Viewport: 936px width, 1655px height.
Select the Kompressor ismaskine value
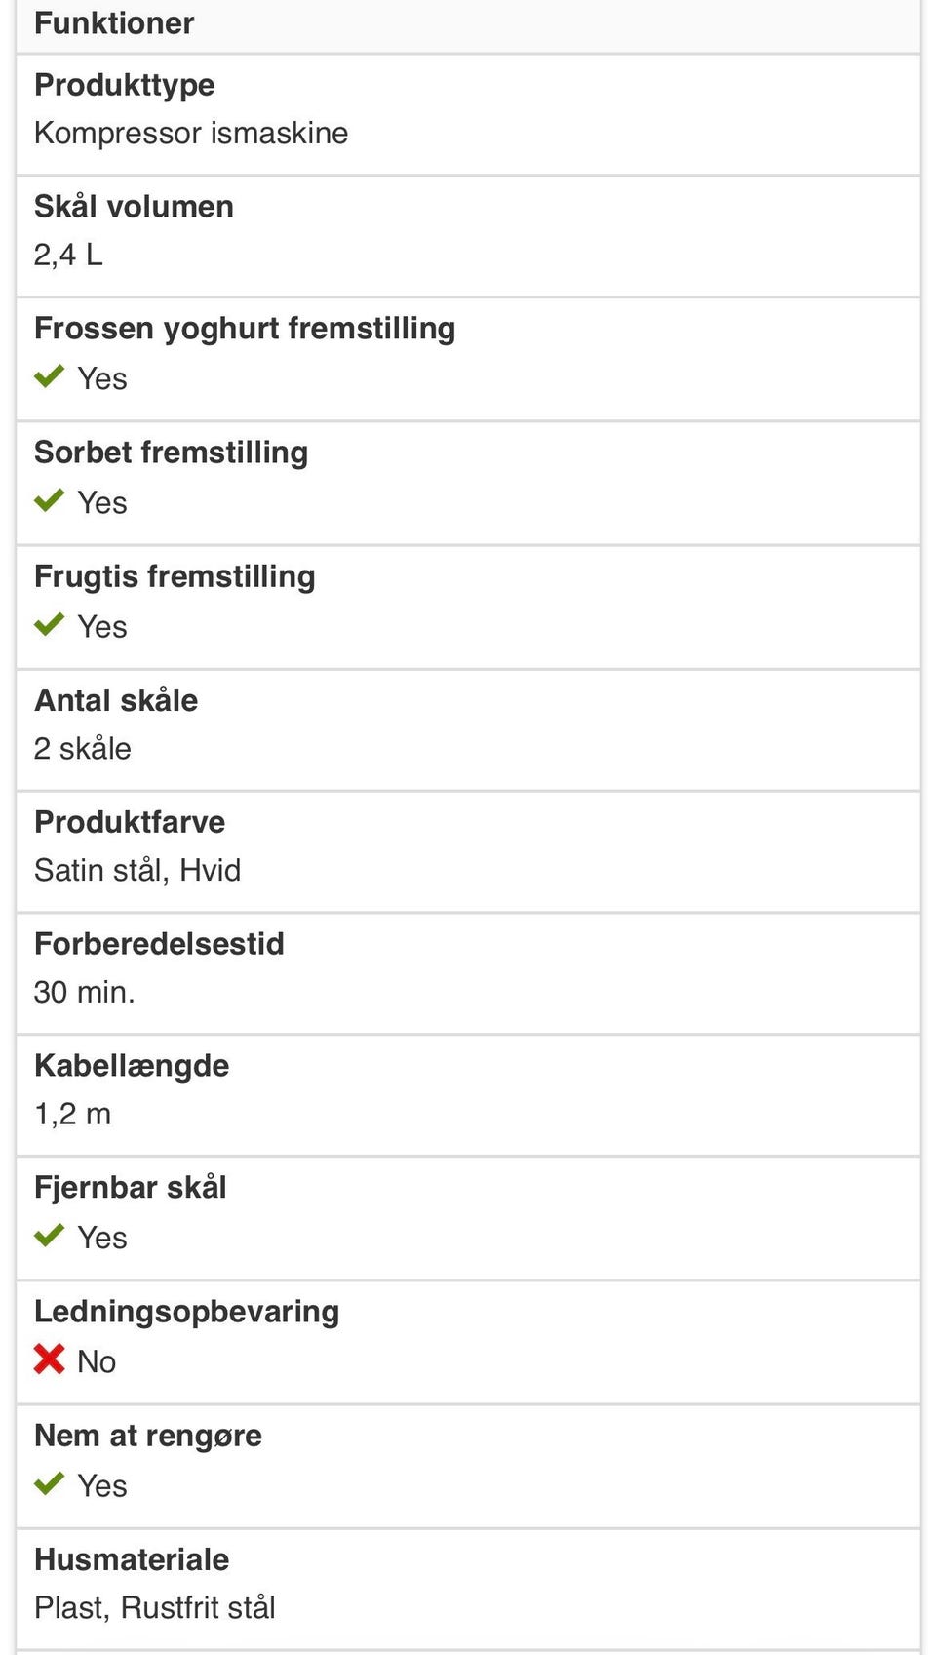pyautogui.click(x=191, y=133)
